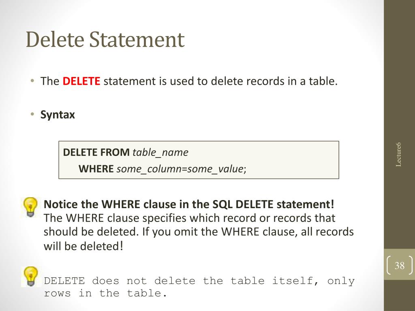Click the bullet dot before 'The DELETE statement'
Image resolution: width=415 pixels, height=311 pixels.
(32, 81)
